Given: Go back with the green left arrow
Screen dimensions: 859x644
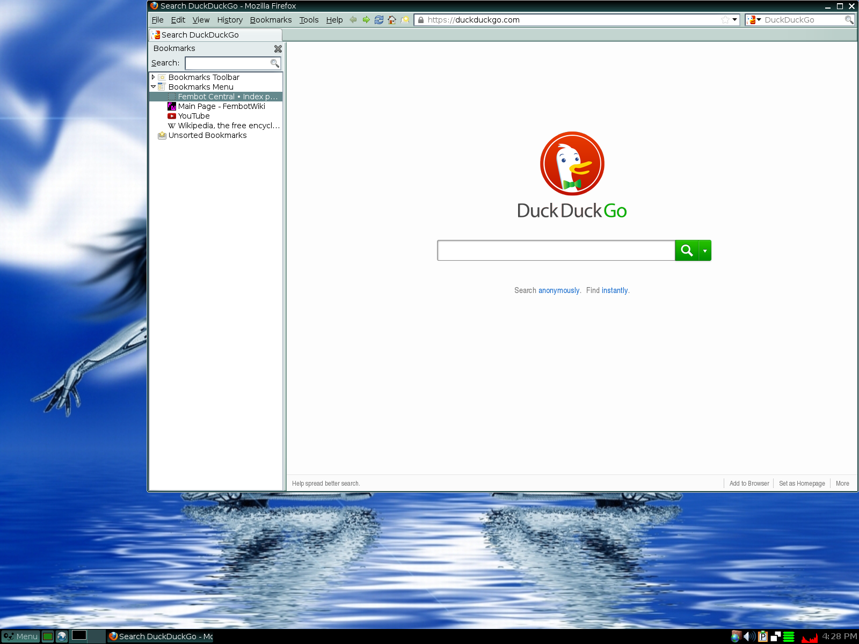Looking at the screenshot, I should click(353, 20).
